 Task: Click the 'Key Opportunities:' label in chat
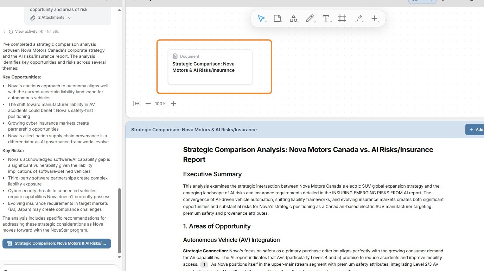[22, 77]
